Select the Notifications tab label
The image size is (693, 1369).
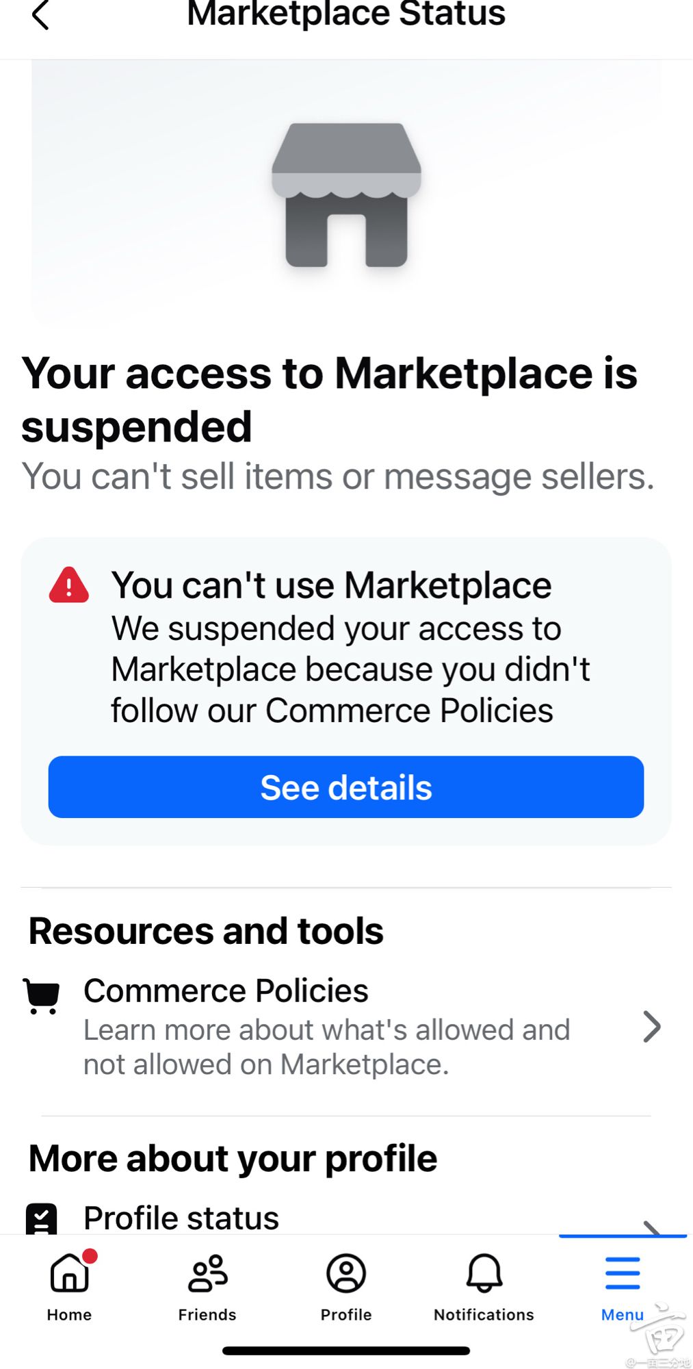coord(484,1315)
